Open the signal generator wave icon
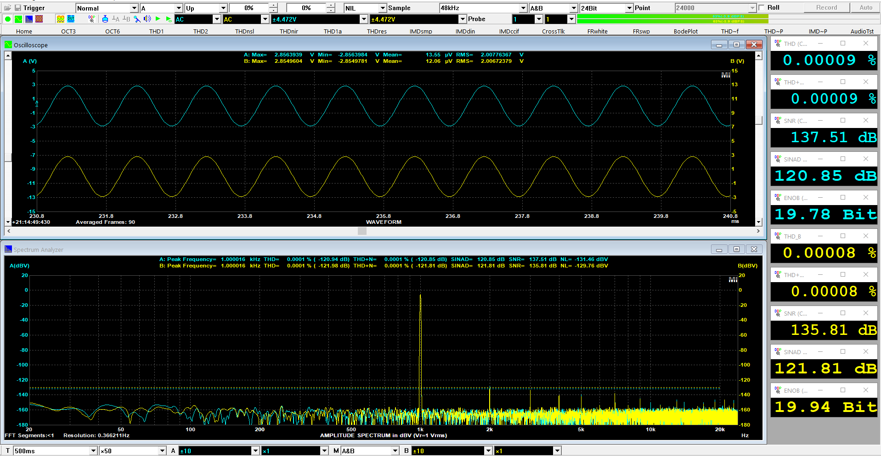Viewport: 881px width, 456px height. [x=60, y=19]
